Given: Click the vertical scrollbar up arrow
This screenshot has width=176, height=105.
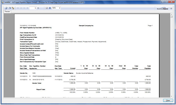Looking at the screenshot, I should tap(171, 14).
